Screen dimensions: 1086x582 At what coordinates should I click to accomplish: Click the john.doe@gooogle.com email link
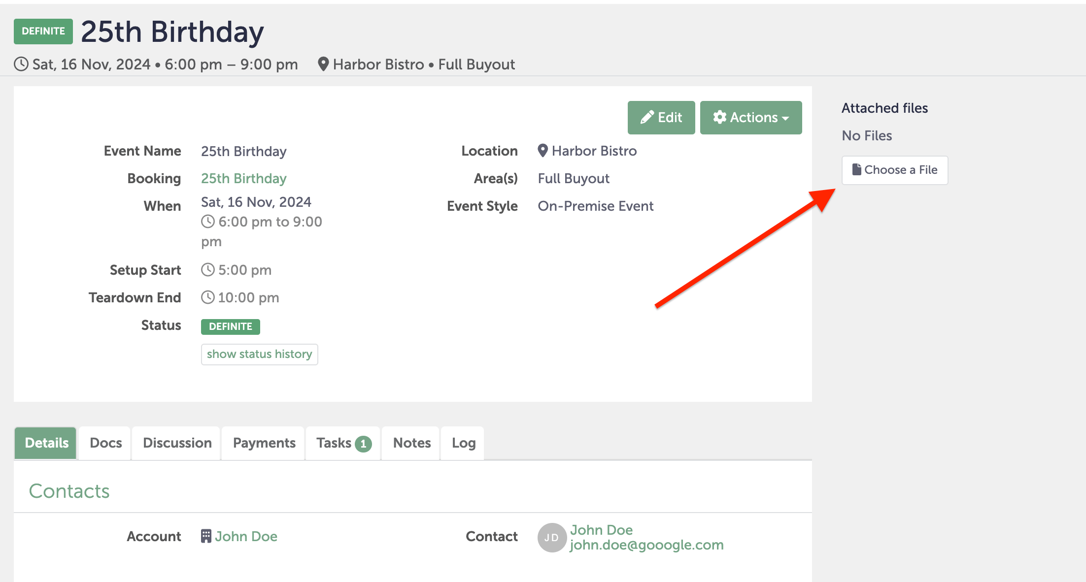646,545
